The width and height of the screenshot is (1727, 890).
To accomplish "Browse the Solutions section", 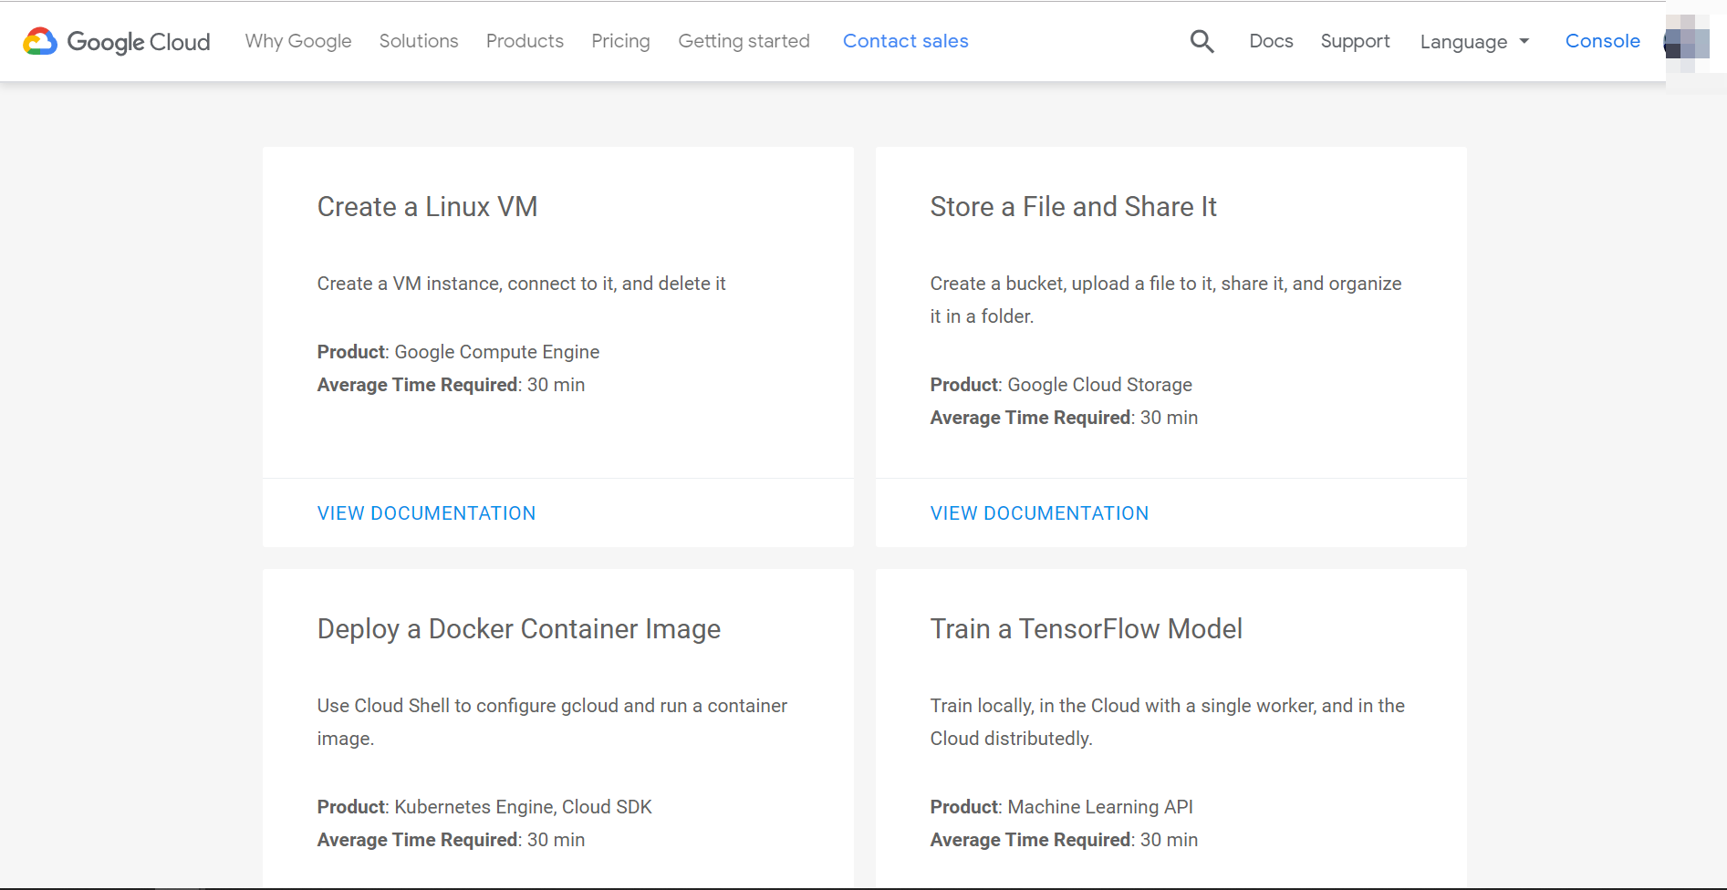I will coord(418,41).
